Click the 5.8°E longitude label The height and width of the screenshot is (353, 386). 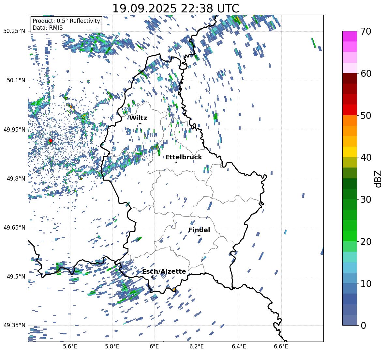[x=112, y=346]
